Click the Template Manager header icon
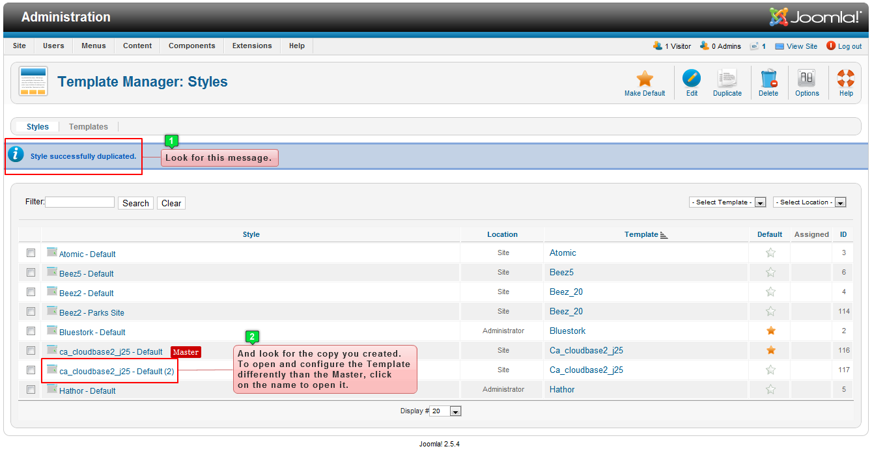The height and width of the screenshot is (451, 872). (33, 81)
